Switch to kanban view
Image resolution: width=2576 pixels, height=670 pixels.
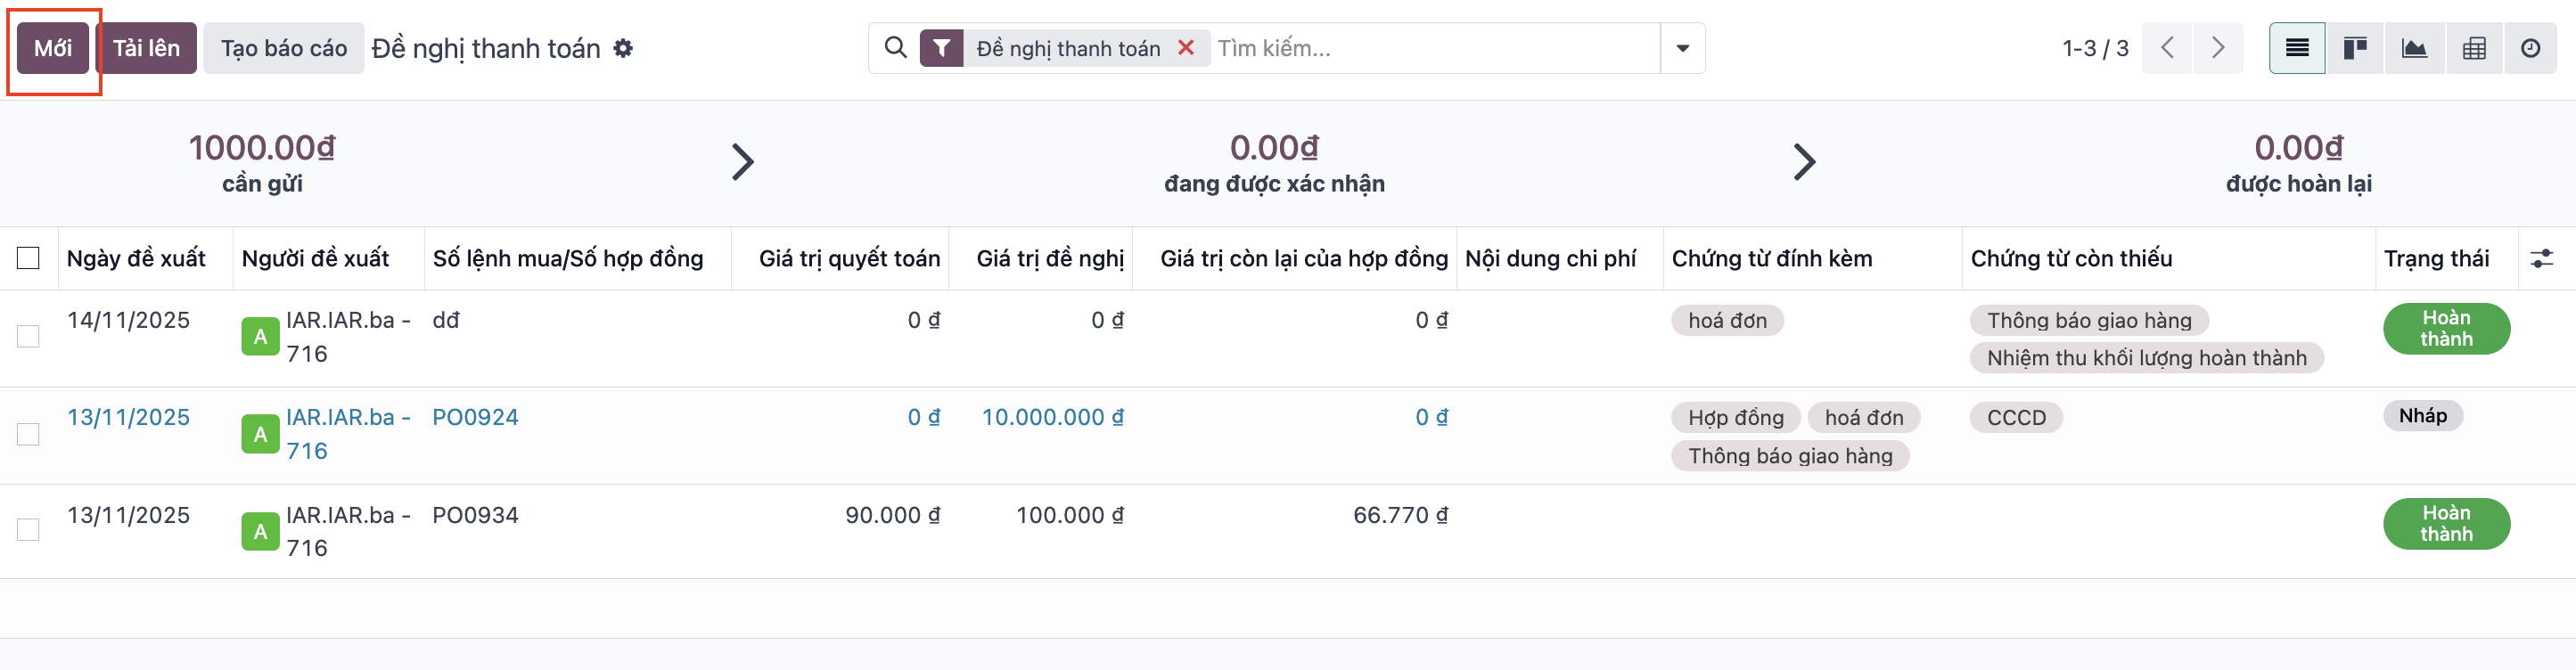click(2355, 48)
